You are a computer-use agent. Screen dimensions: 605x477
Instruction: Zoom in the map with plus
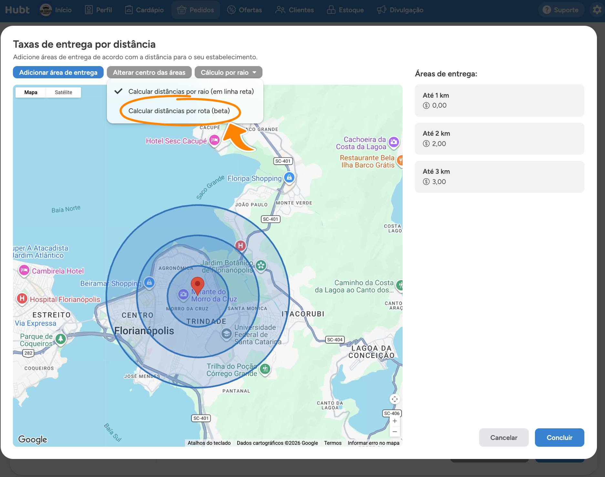[x=395, y=421]
